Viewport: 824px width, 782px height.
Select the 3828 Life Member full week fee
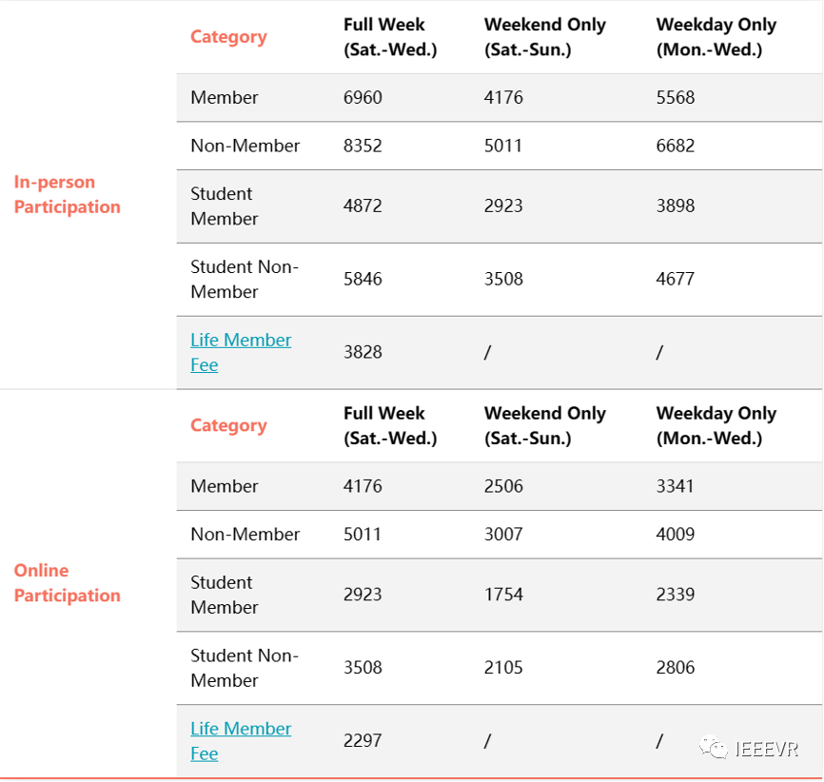point(363,352)
